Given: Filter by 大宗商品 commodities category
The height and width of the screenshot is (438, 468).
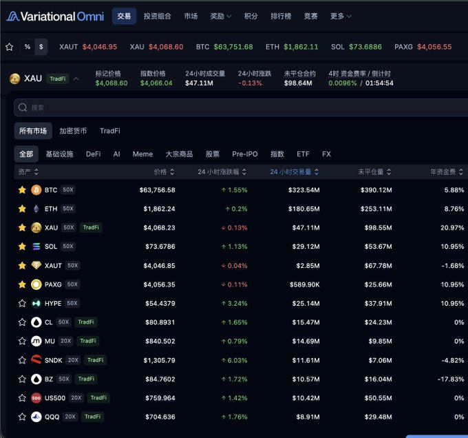Looking at the screenshot, I should [x=179, y=154].
